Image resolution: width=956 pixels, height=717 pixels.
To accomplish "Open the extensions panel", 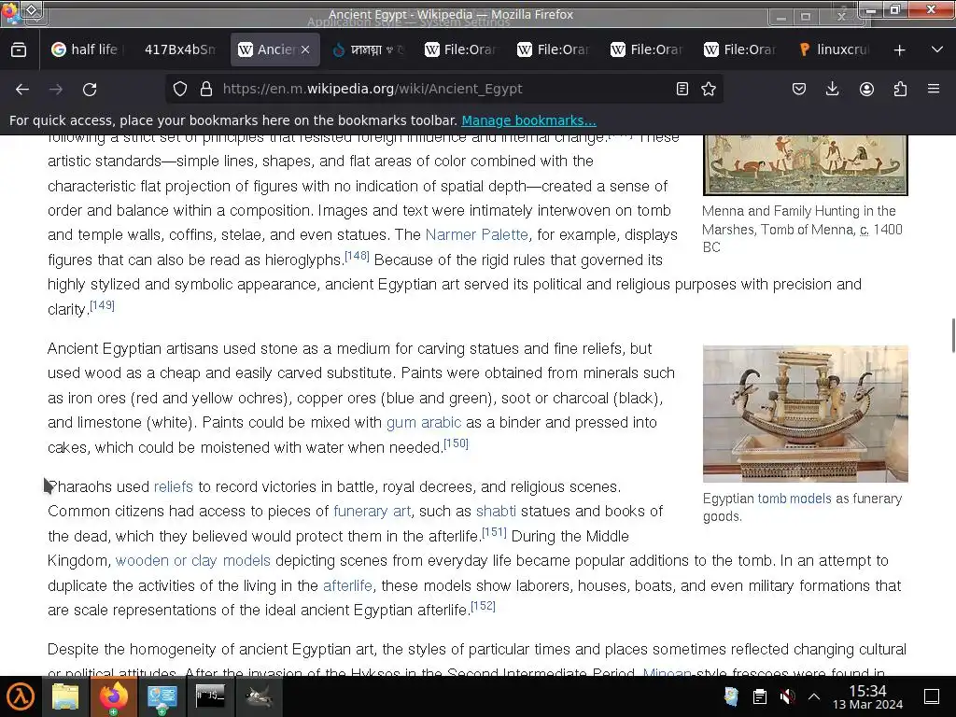I will tap(900, 89).
